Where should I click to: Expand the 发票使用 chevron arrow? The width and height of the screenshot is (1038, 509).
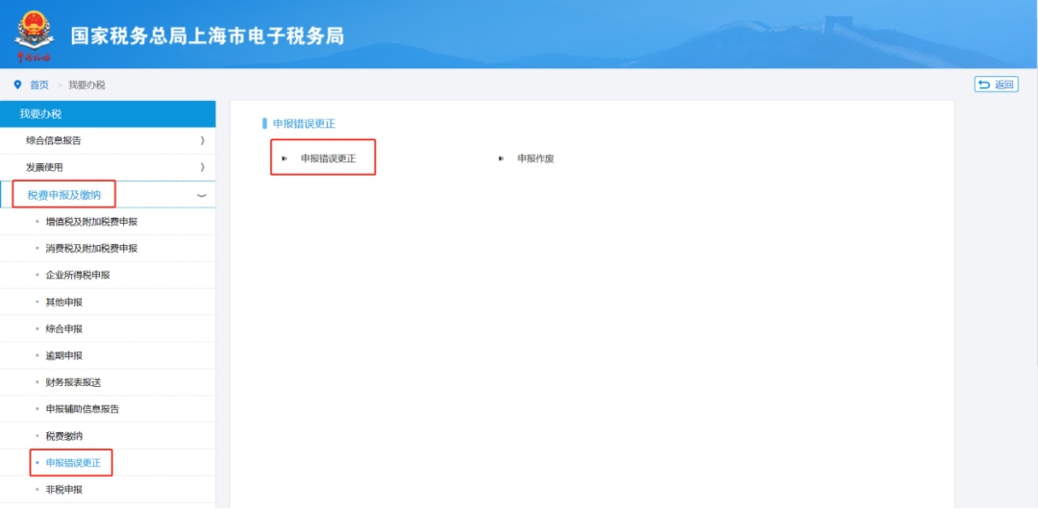tap(202, 167)
